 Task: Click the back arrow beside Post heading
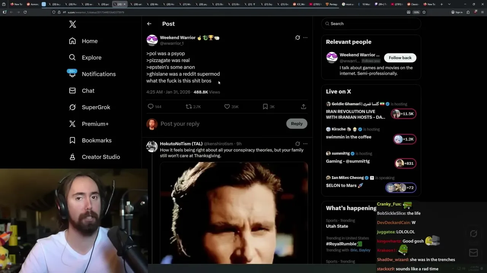pos(149,24)
